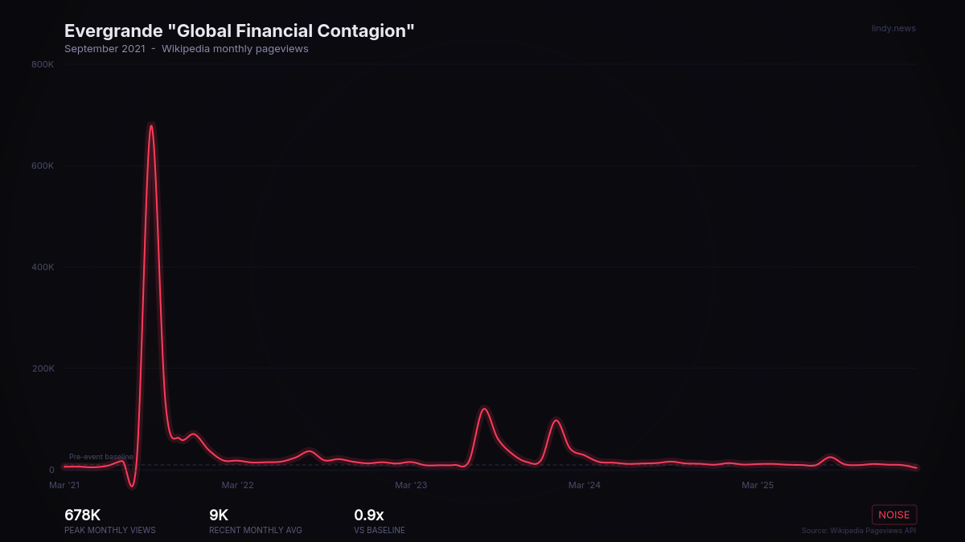Select the Mar '24 axis label
The image size is (965, 542).
(x=584, y=485)
